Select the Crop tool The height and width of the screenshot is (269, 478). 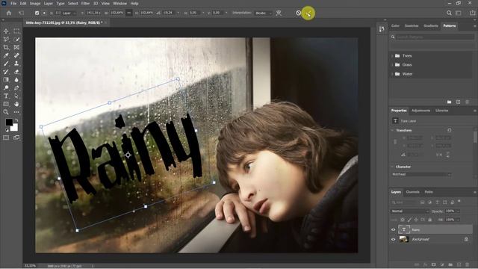point(6,48)
